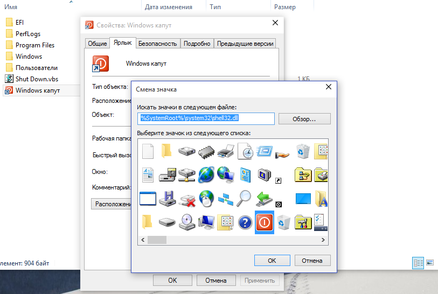Pick the Internet Explorer globe icon

click(x=206, y=175)
